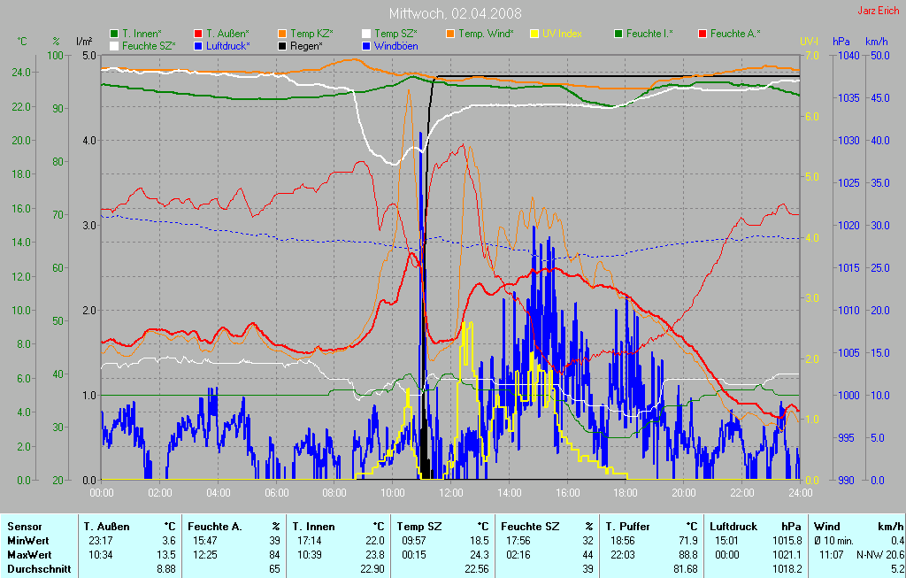Click the green T. Innen legend square

[x=114, y=33]
